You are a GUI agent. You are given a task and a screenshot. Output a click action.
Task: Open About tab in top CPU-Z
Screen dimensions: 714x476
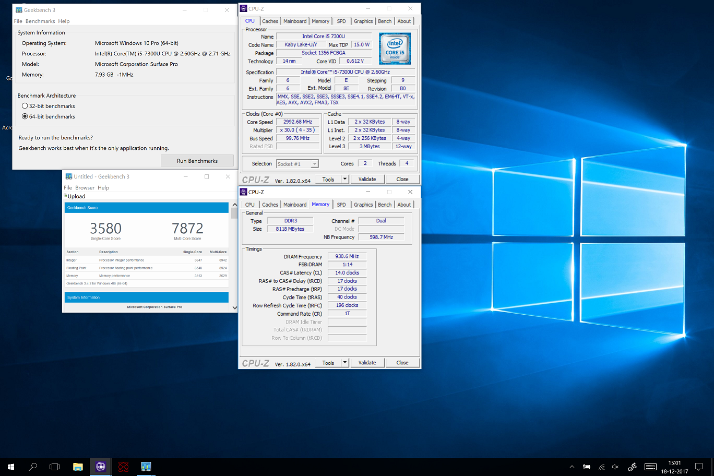coord(404,21)
